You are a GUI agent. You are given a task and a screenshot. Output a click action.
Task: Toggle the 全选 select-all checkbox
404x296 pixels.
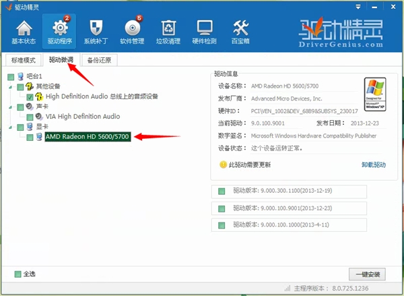pyautogui.click(x=18, y=274)
